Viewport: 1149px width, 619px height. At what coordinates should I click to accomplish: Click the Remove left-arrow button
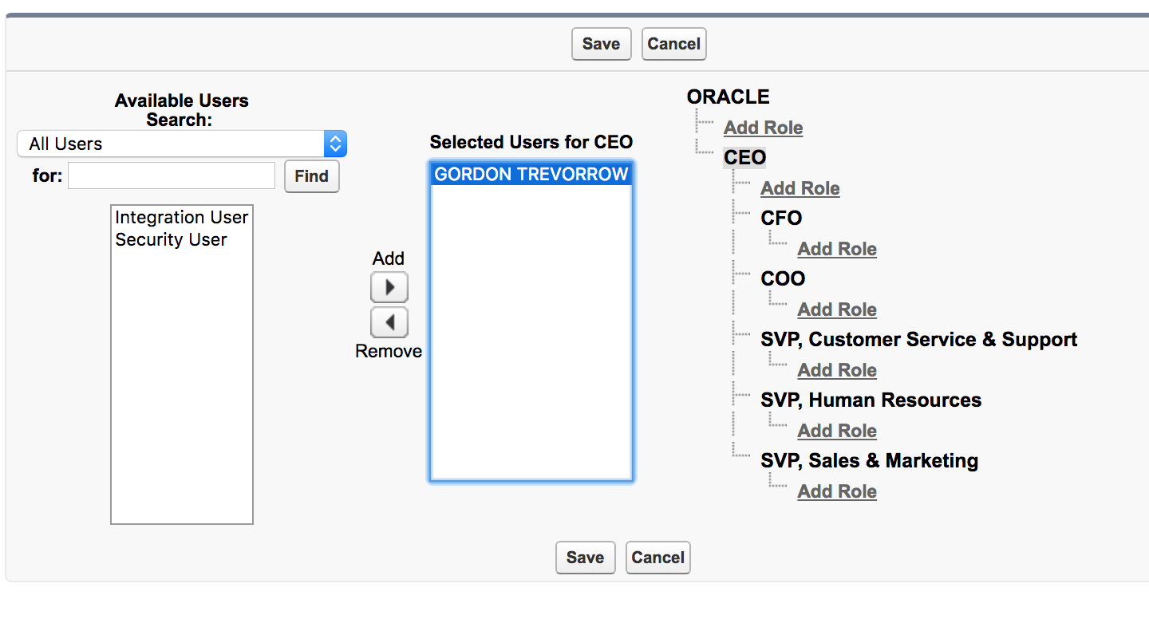(389, 322)
